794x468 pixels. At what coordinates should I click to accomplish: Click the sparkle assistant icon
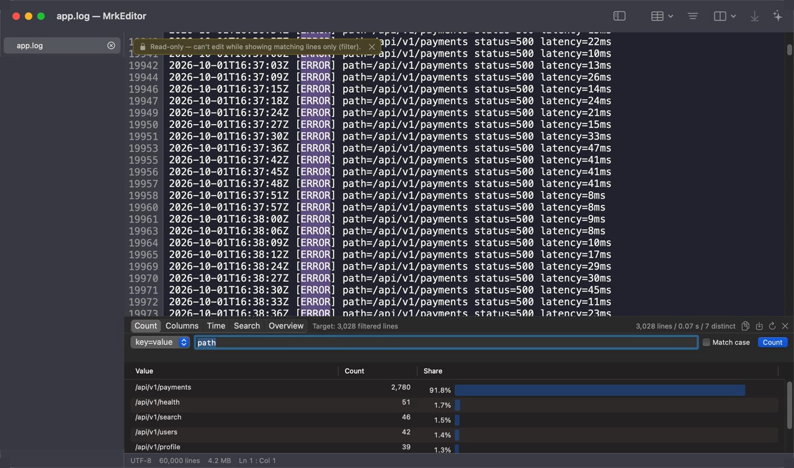[778, 16]
